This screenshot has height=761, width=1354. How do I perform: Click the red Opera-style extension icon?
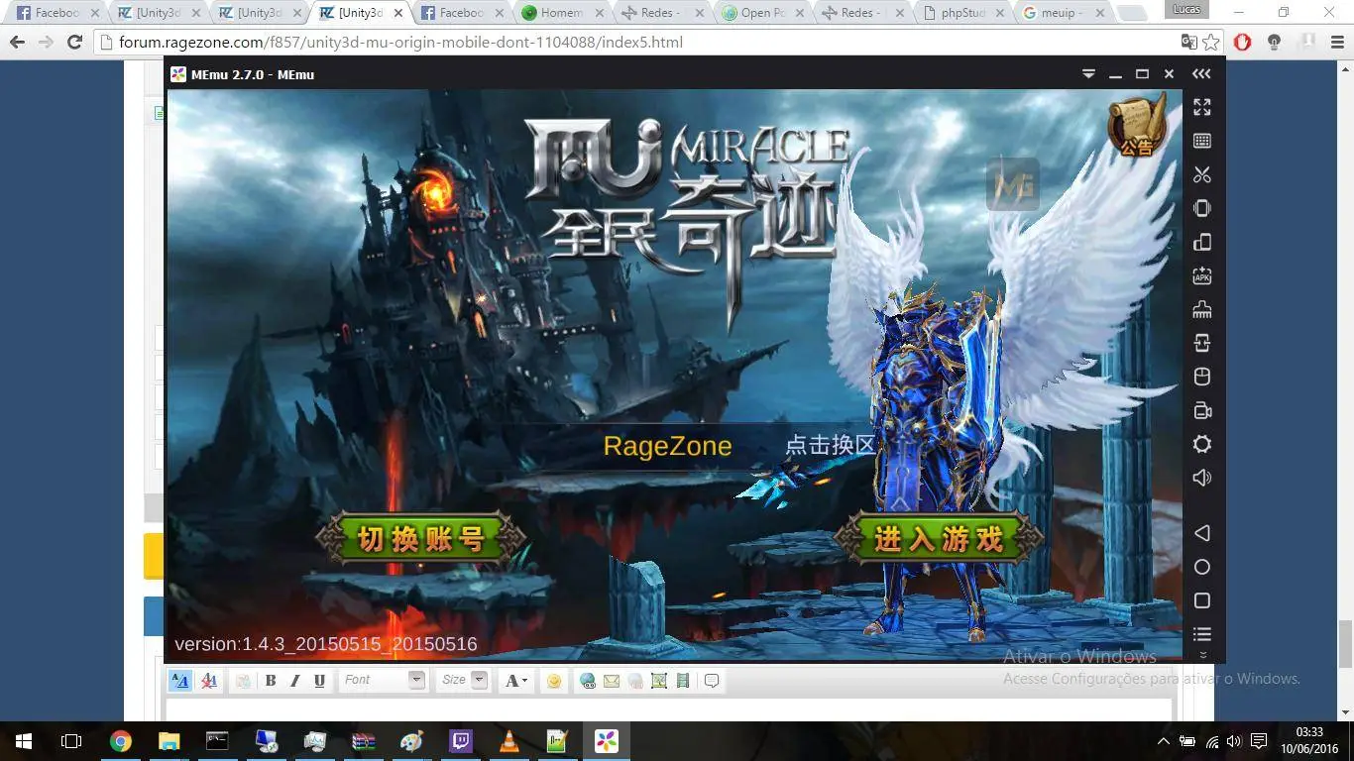pos(1243,43)
